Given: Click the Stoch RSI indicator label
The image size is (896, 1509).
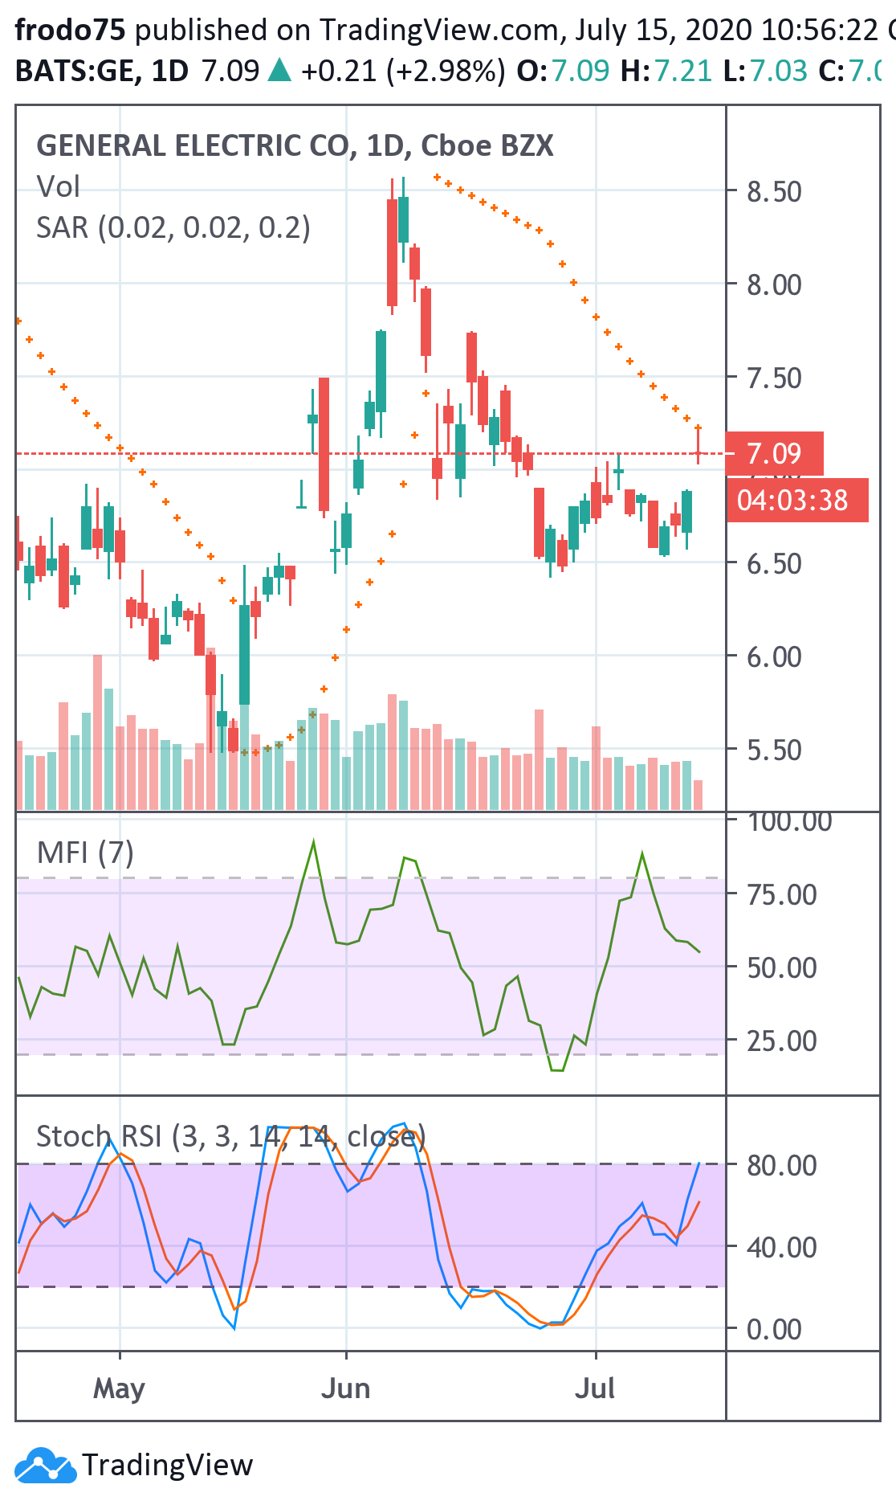Looking at the screenshot, I should 230,1136.
